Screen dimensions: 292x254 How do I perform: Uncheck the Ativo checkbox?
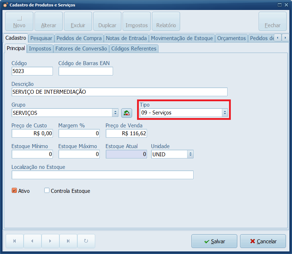[x=15, y=191]
